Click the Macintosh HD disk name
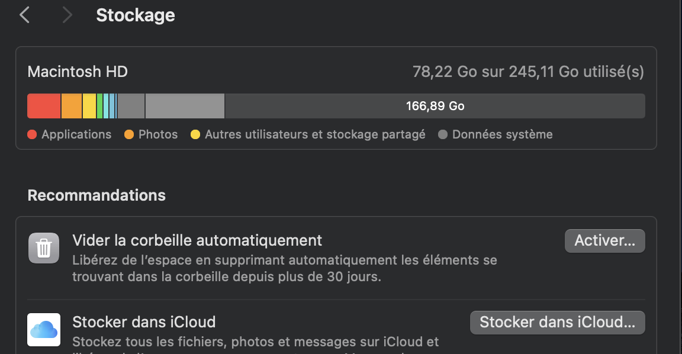Screen dimensions: 682x354 pyautogui.click(x=78, y=72)
